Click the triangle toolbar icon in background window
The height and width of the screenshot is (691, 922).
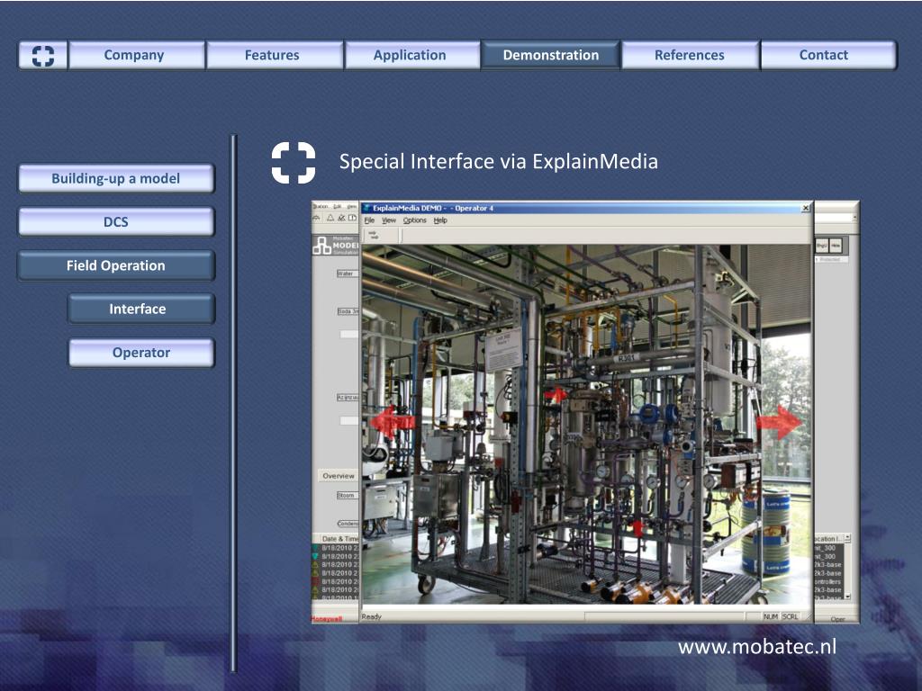click(x=330, y=218)
